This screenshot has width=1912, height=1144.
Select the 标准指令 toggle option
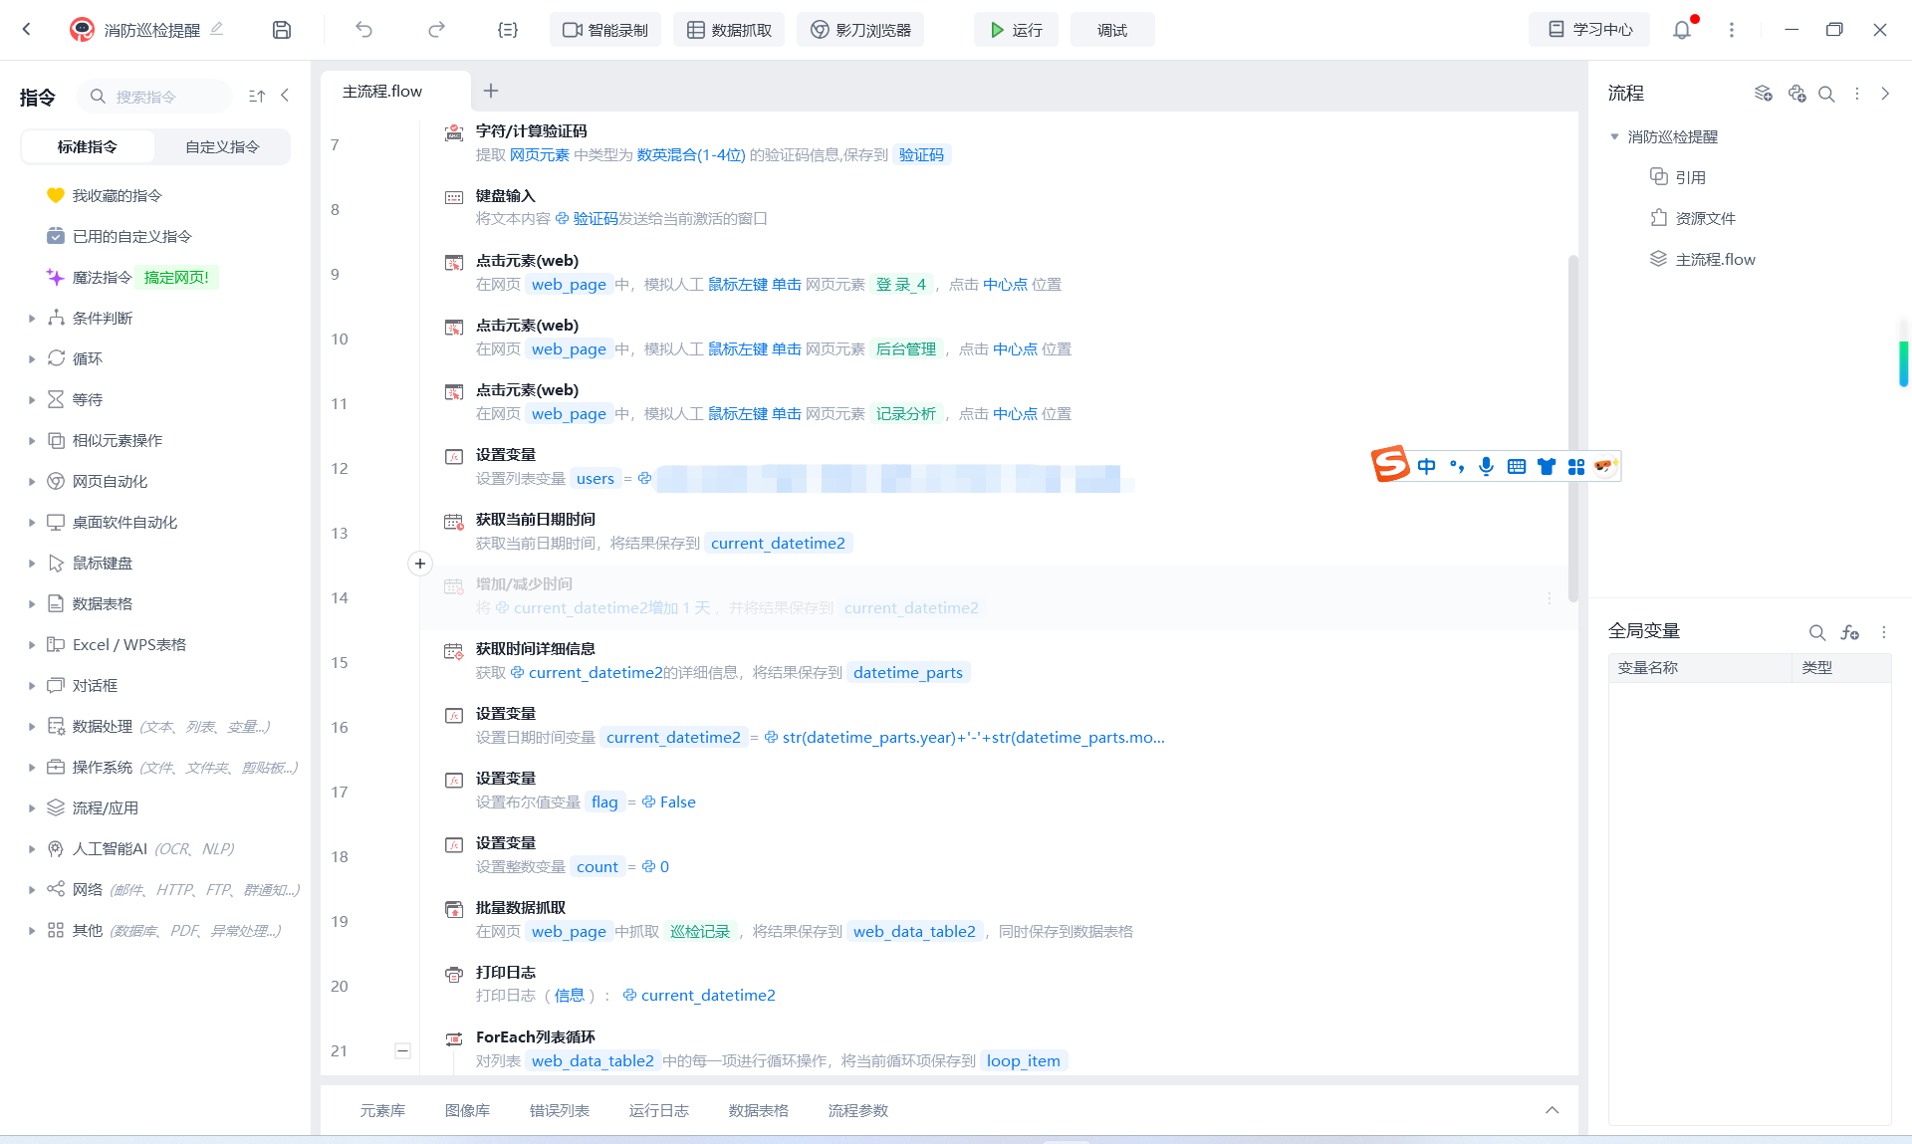[88, 146]
